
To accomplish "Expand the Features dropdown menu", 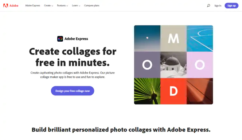I will click(x=62, y=5).
